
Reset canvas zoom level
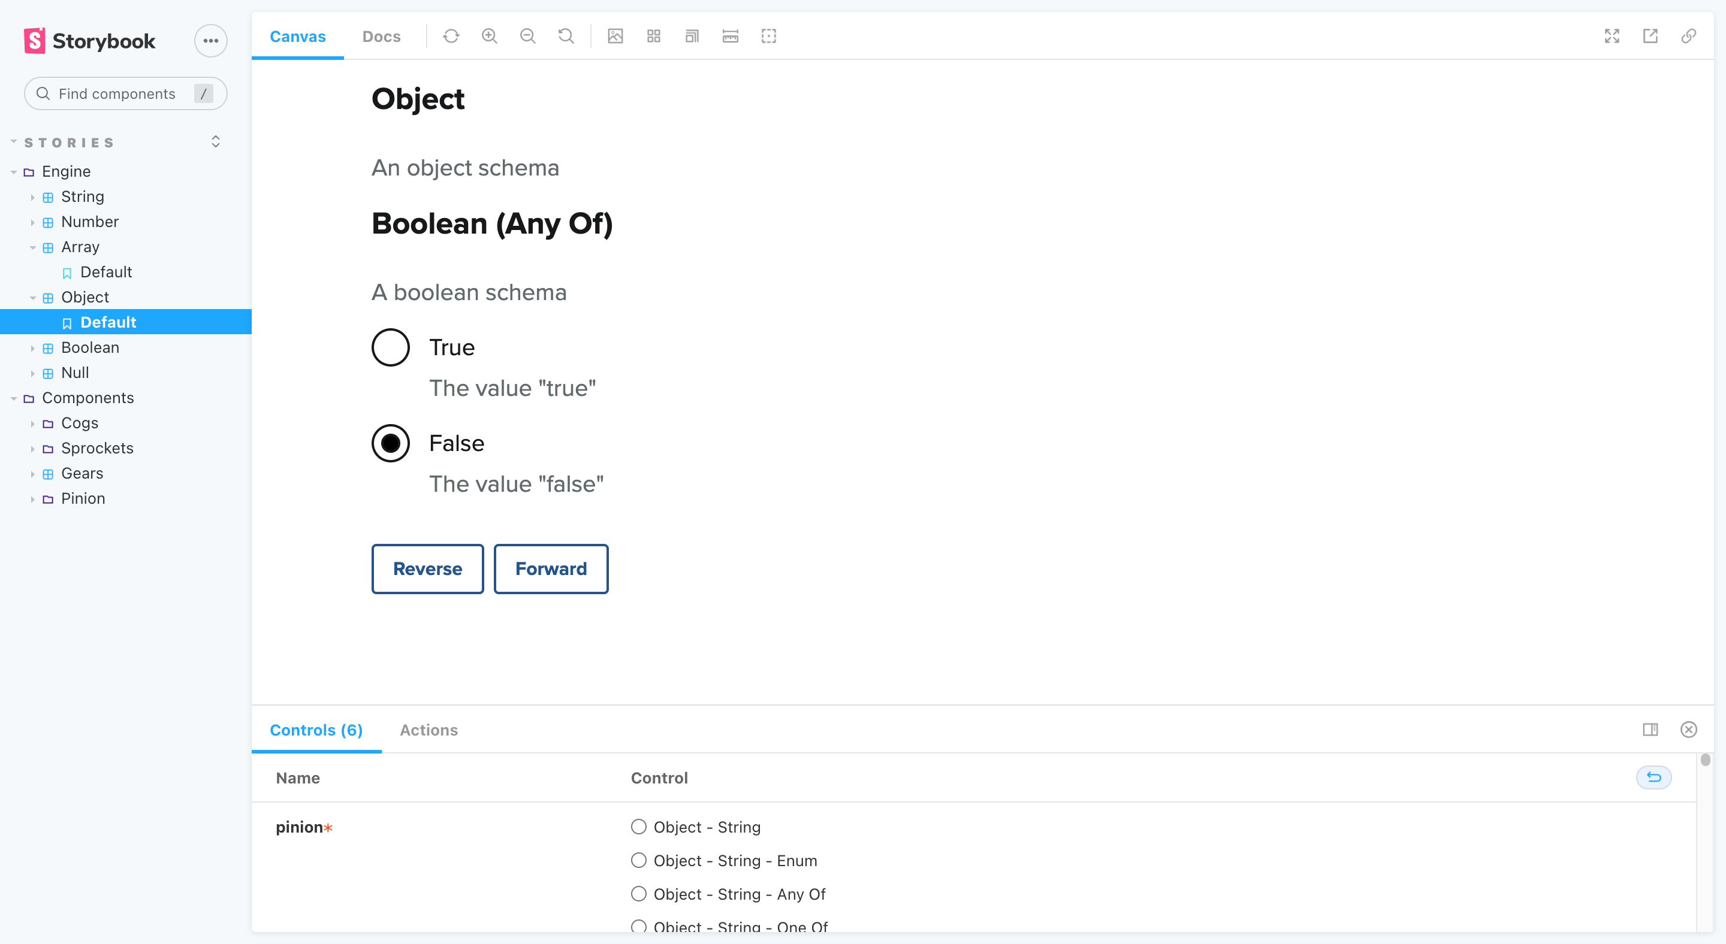click(x=566, y=36)
